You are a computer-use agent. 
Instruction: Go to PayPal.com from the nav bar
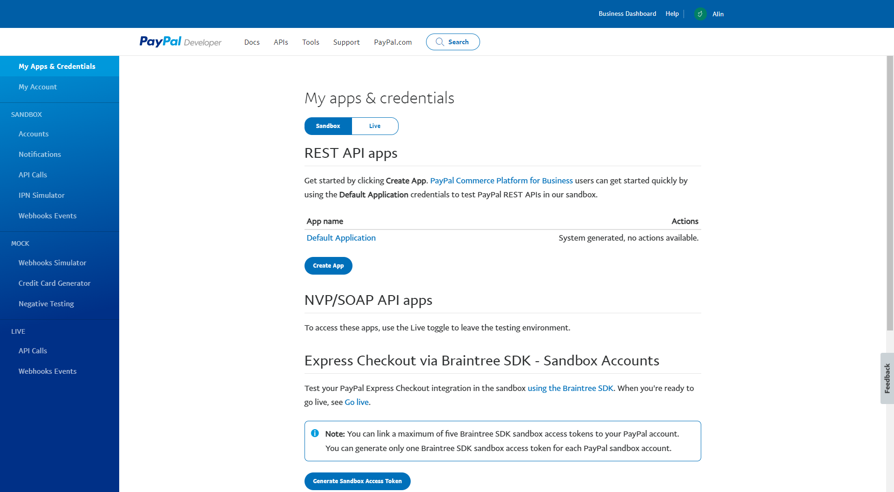click(x=393, y=42)
